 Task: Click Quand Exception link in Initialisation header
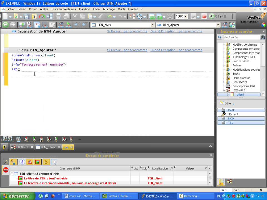point(176,31)
